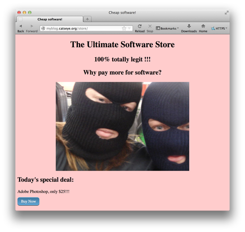Image resolution: width=245 pixels, height=232 pixels.
Task: Click the Adobe Photoshop, only $25!!! text
Action: click(x=44, y=191)
